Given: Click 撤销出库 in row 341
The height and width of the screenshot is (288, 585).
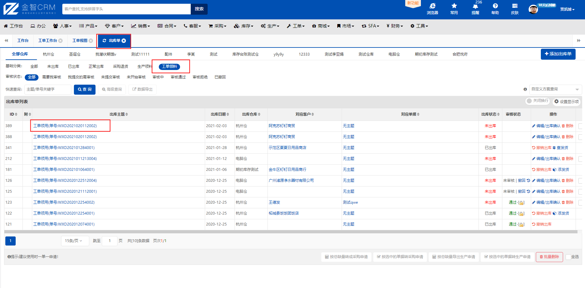Looking at the screenshot, I should (542, 148).
